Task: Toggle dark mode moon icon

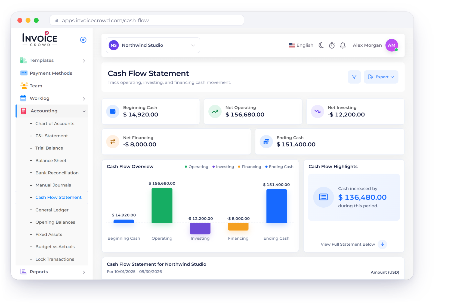Action: 321,45
